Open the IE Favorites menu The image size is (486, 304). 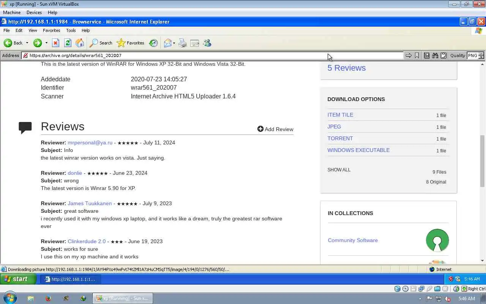click(51, 30)
